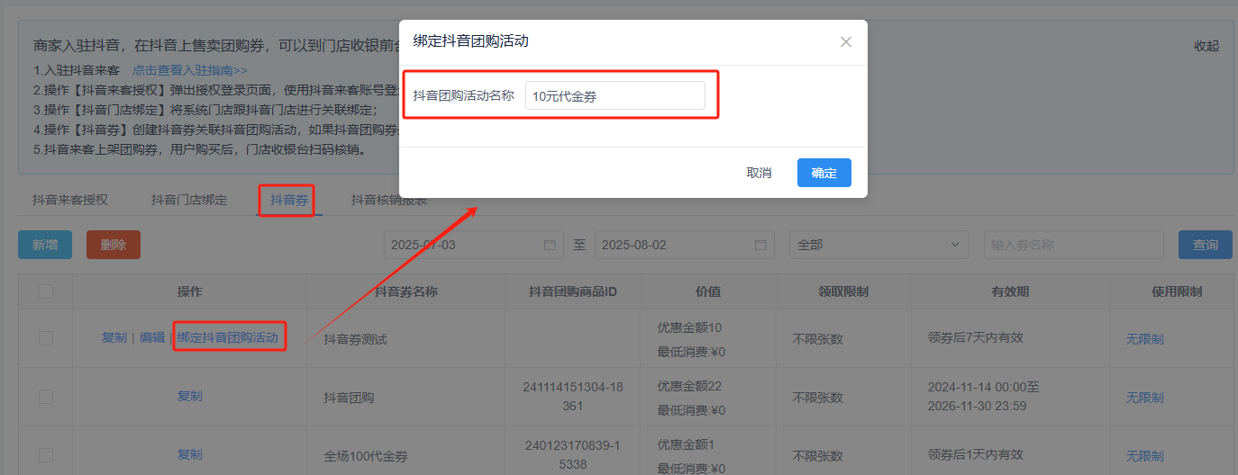Click 绑定抖音团购活动 in the 抖音券测试 row
This screenshot has width=1238, height=475.
228,337
